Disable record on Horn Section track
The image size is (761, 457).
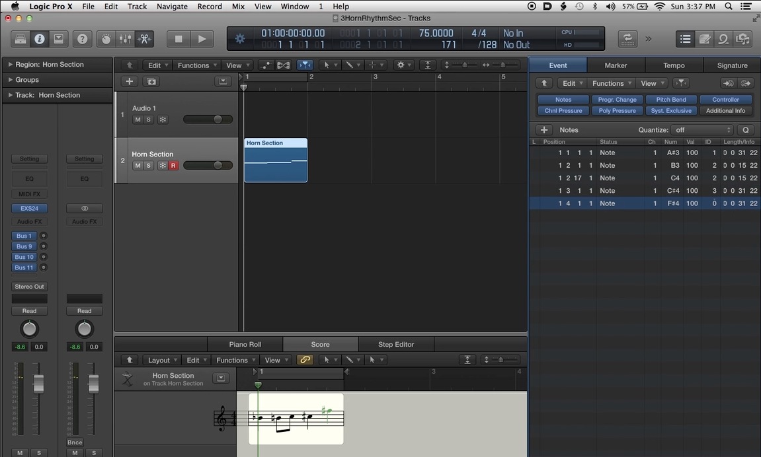click(x=173, y=166)
